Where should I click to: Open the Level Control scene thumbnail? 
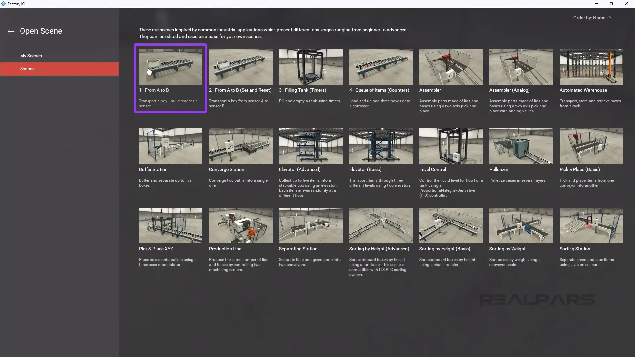(x=451, y=146)
